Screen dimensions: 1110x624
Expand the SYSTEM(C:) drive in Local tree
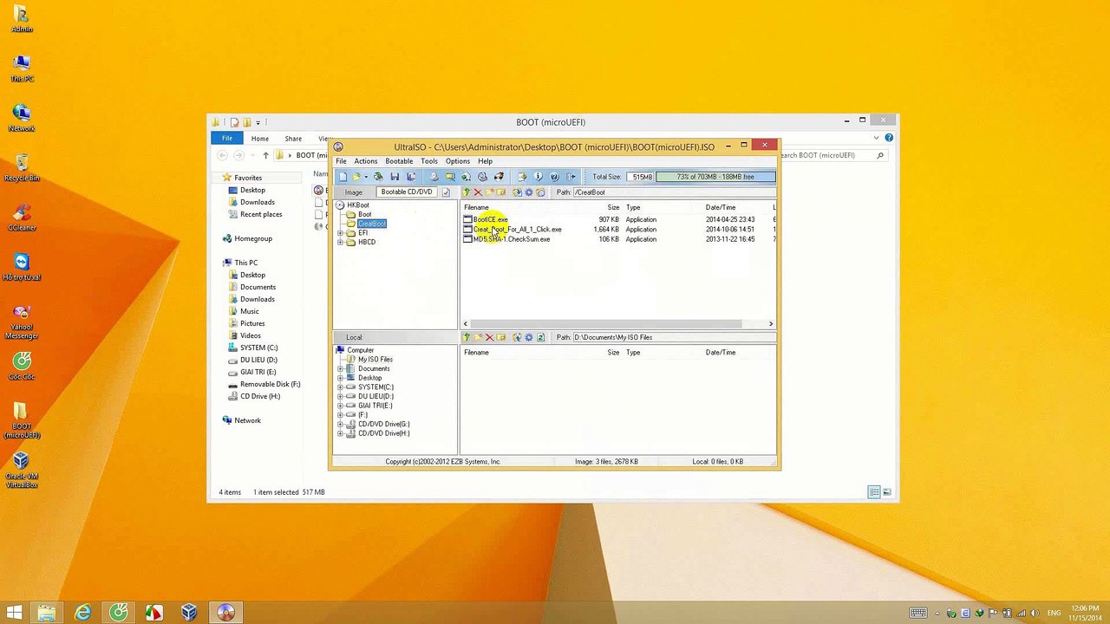coord(341,387)
